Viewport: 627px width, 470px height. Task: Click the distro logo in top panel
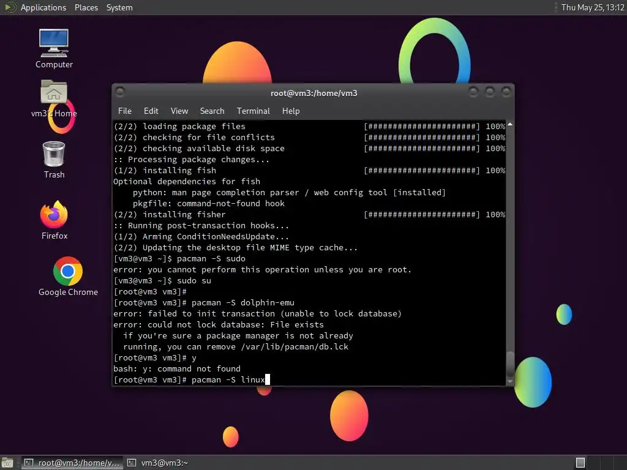(x=10, y=7)
